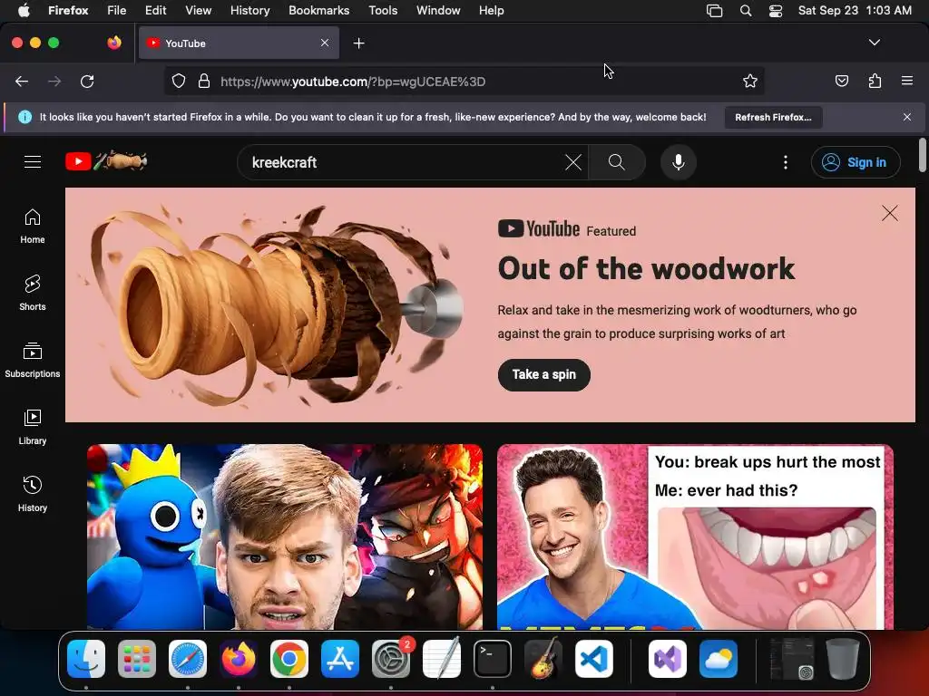
Task: Open the Window menu
Action: click(x=438, y=11)
